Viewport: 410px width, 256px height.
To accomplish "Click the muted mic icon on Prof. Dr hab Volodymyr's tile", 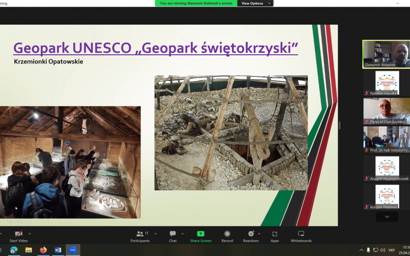I will (x=366, y=150).
